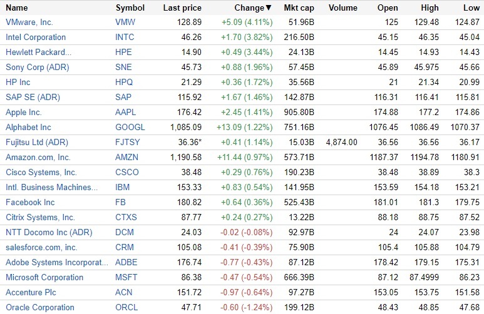Viewport: 484px width, 314px height.
Task: Open the Facebook Inc link
Action: click(30, 202)
